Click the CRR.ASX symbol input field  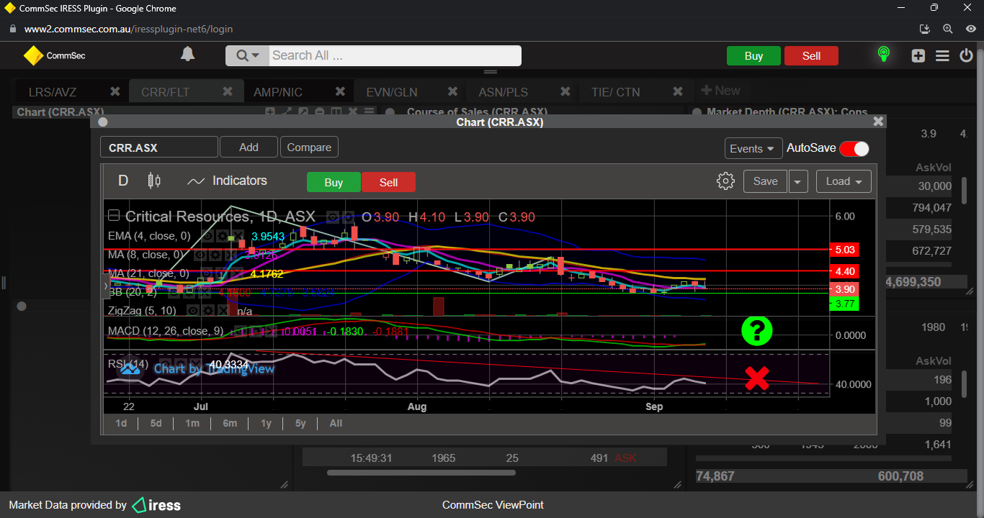coord(158,147)
